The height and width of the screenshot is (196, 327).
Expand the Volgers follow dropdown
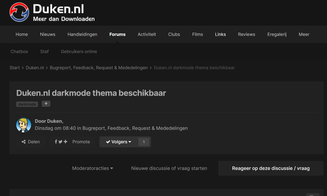(x=119, y=142)
